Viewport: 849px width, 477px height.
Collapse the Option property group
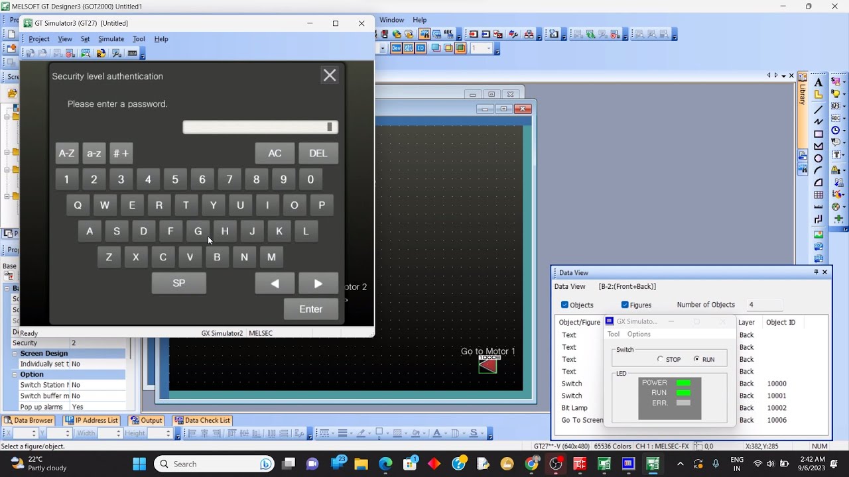(15, 374)
